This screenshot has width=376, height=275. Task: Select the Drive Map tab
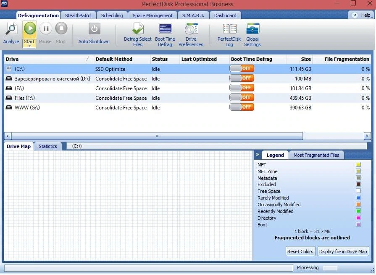tap(19, 146)
